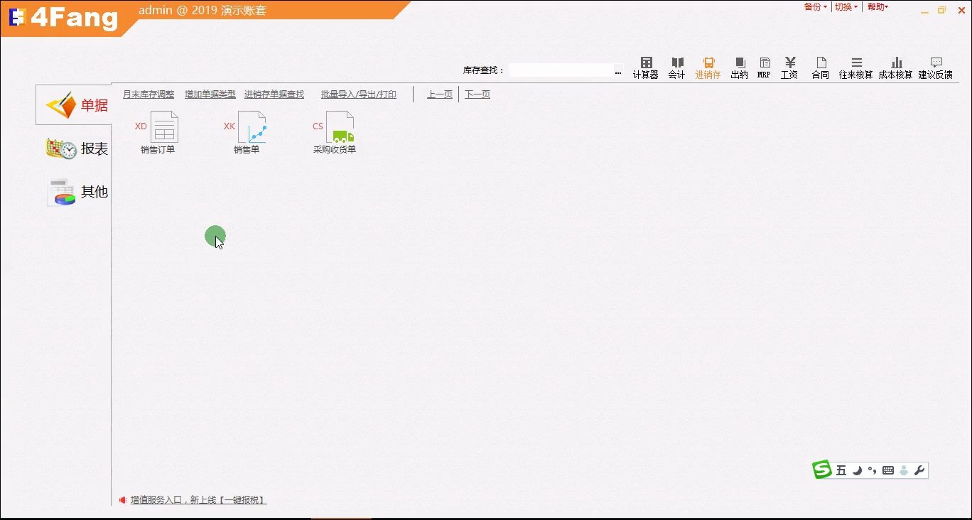
Task: Open the MRP module
Action: click(x=763, y=66)
